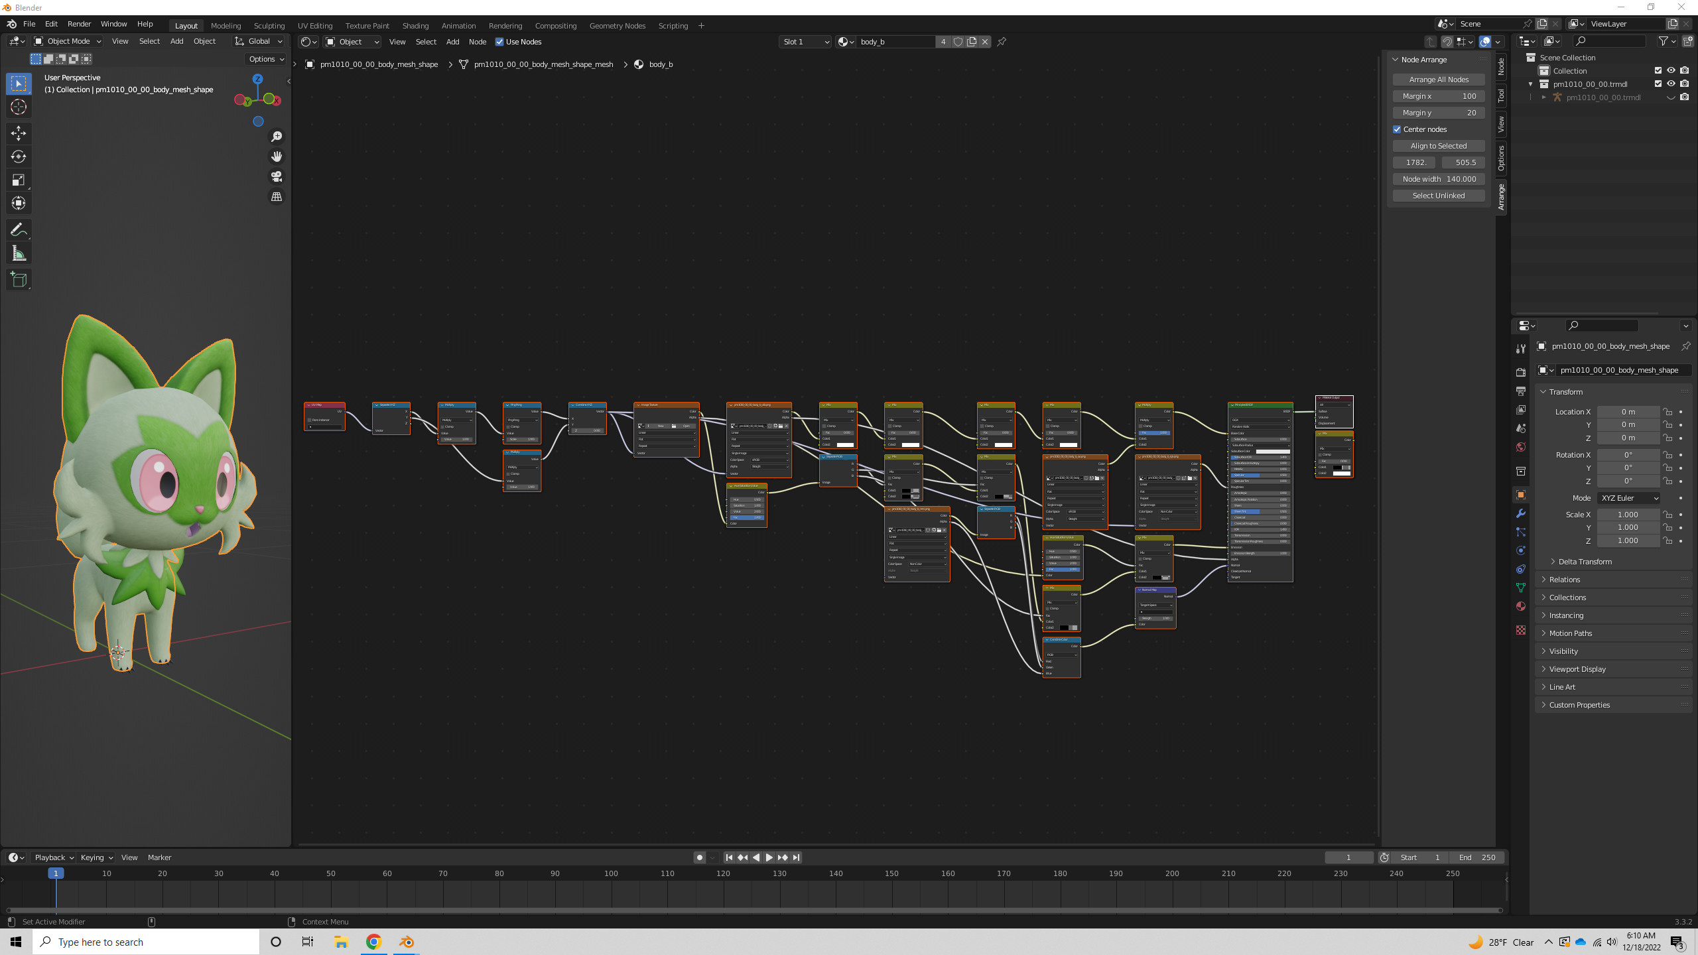
Task: Switch to the Geometry Nodes workspace tab
Action: pos(617,26)
